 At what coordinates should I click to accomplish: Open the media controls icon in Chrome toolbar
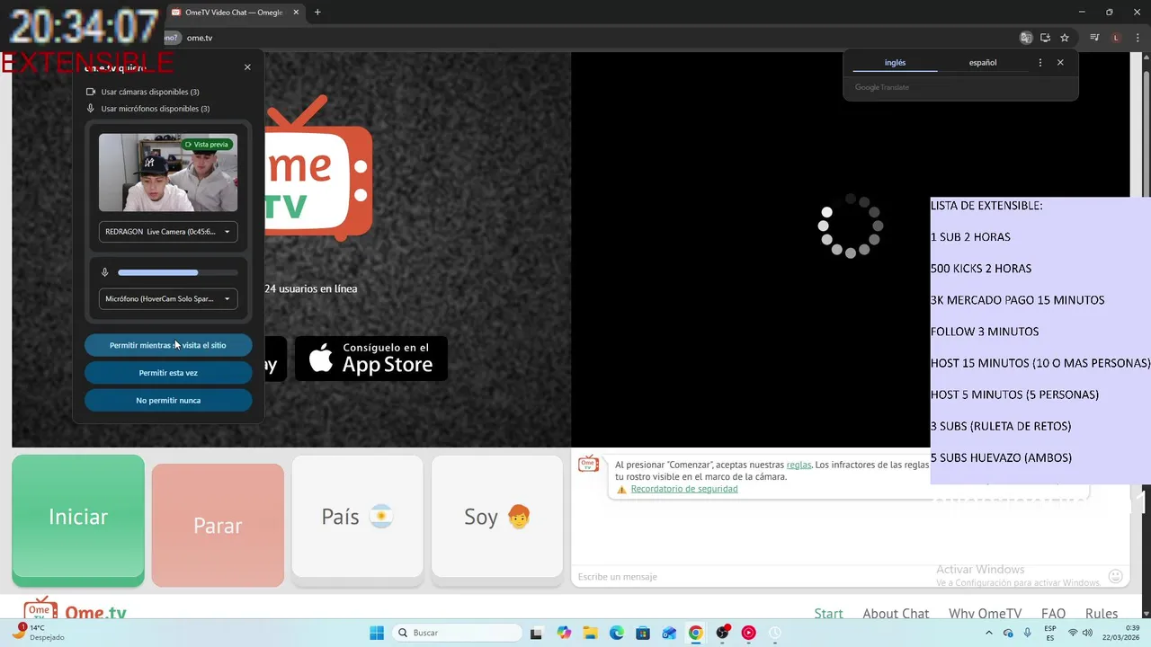(x=1094, y=38)
